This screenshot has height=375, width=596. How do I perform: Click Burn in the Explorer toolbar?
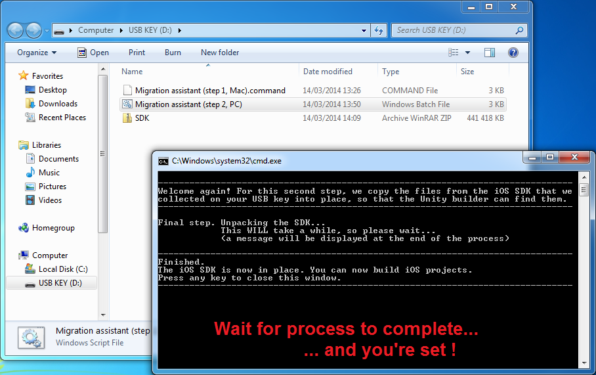pos(173,53)
